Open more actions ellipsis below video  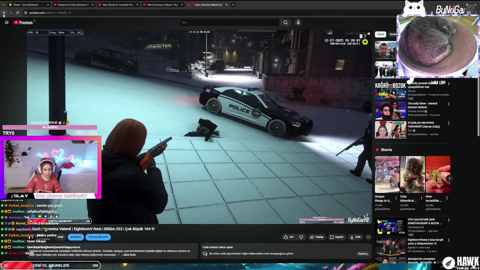(x=368, y=237)
